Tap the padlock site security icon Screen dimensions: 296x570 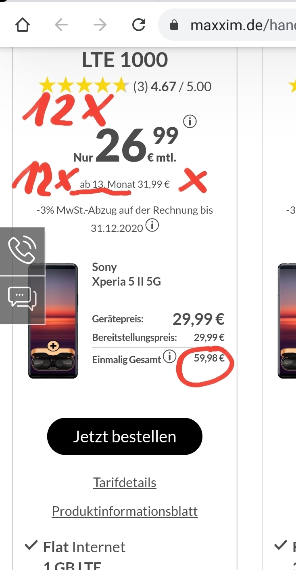tap(174, 26)
